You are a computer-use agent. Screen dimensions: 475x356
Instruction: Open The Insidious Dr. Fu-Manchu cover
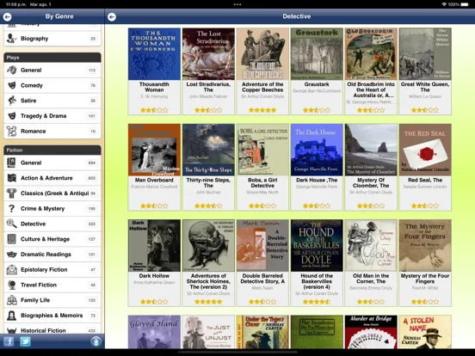pos(317,332)
